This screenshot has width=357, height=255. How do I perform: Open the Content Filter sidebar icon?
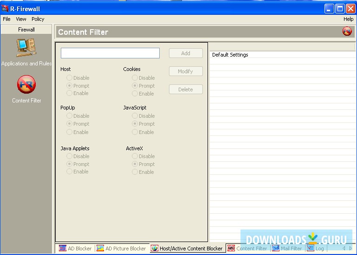(x=26, y=84)
